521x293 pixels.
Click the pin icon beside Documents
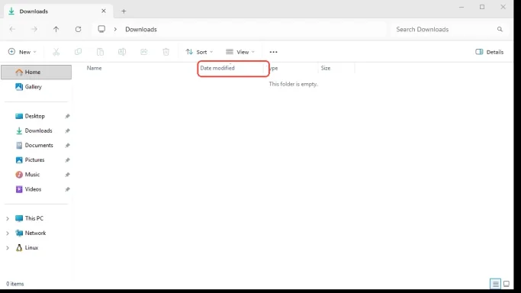[67, 145]
